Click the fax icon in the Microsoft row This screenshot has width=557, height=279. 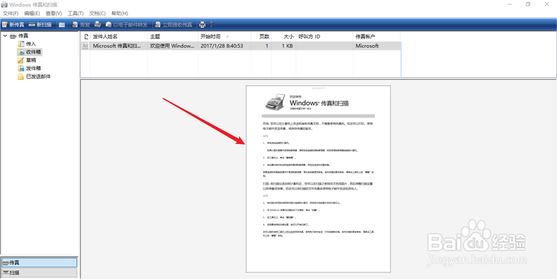click(x=86, y=46)
